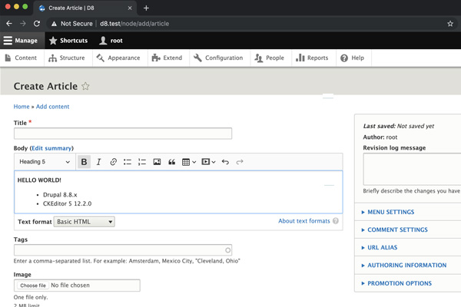Follow the Add content breadcrumb link
Viewport: 461px width, 307px height.
coord(52,107)
